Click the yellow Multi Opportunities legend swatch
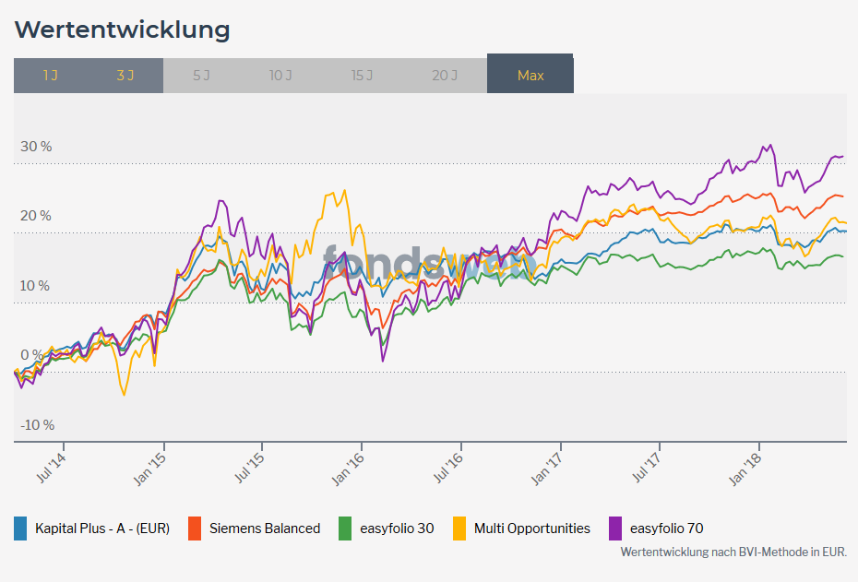The width and height of the screenshot is (858, 582). pyautogui.click(x=459, y=529)
